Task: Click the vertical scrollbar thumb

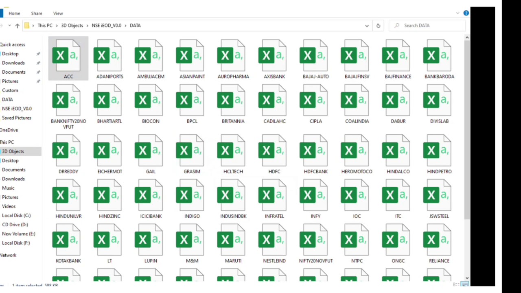Action: click(x=467, y=129)
